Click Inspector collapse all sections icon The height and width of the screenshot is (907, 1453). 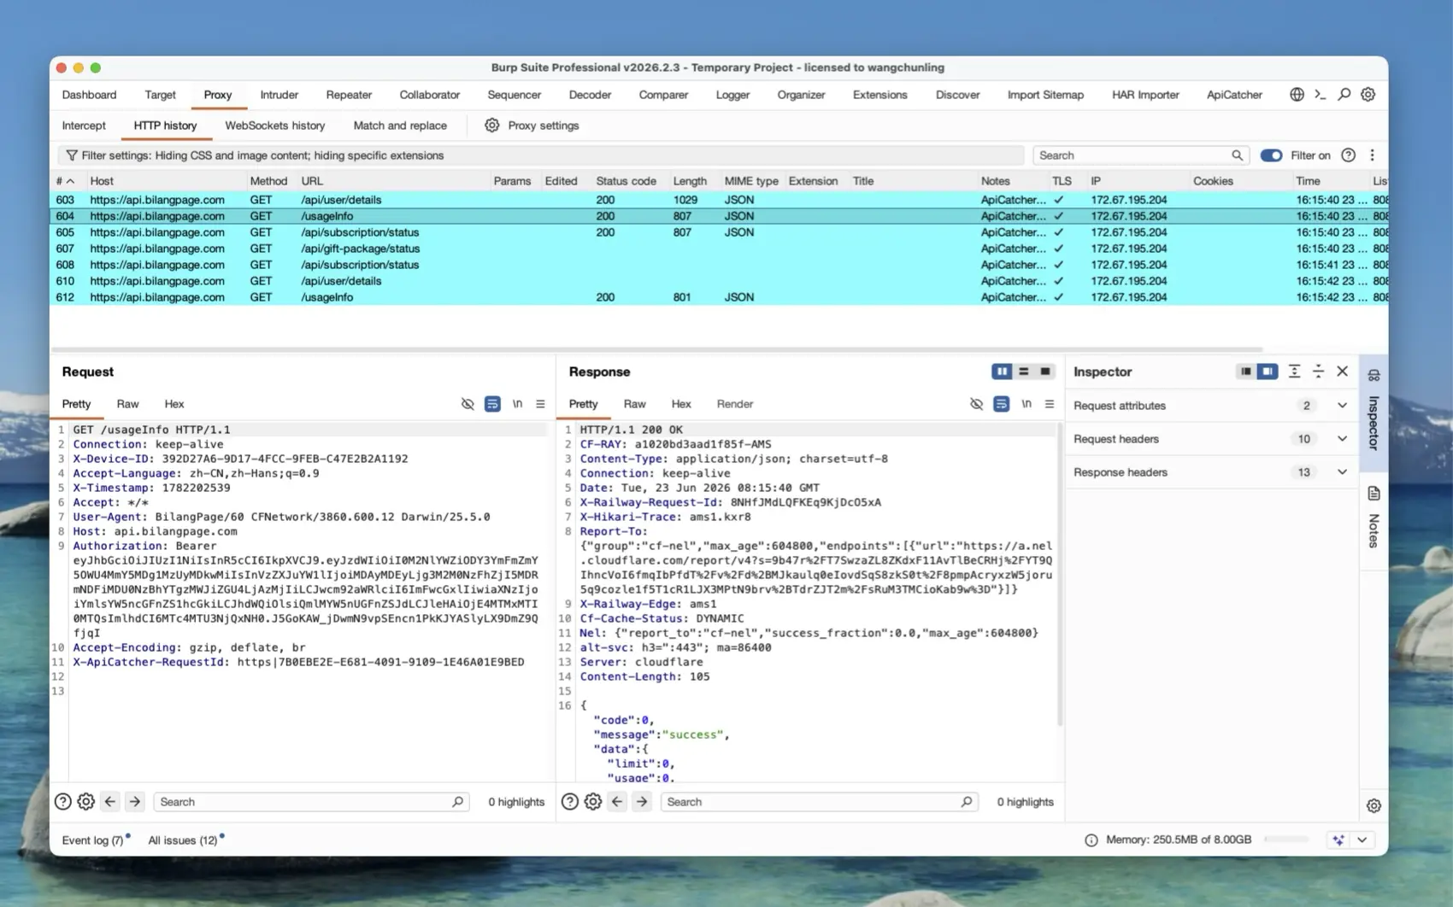coord(1319,372)
